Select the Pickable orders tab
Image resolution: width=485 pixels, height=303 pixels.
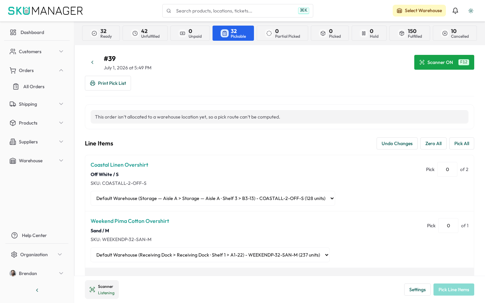(x=233, y=33)
